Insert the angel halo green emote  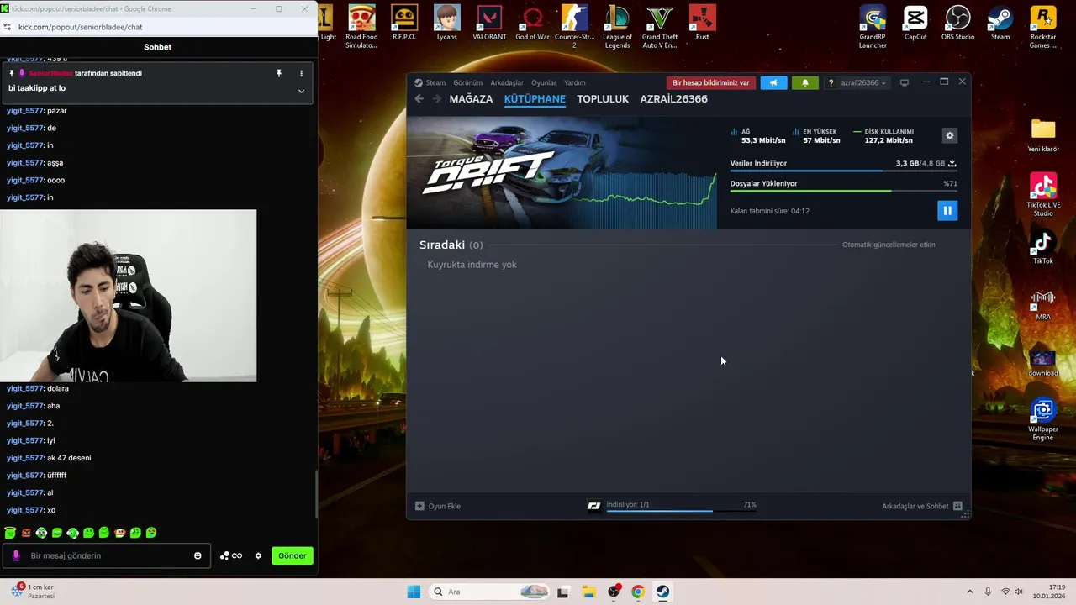coord(10,533)
